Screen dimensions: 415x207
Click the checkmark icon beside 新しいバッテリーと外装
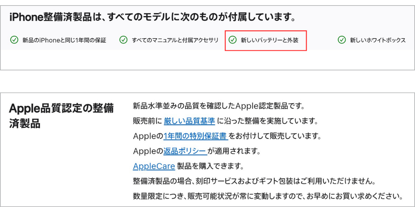[x=233, y=40]
